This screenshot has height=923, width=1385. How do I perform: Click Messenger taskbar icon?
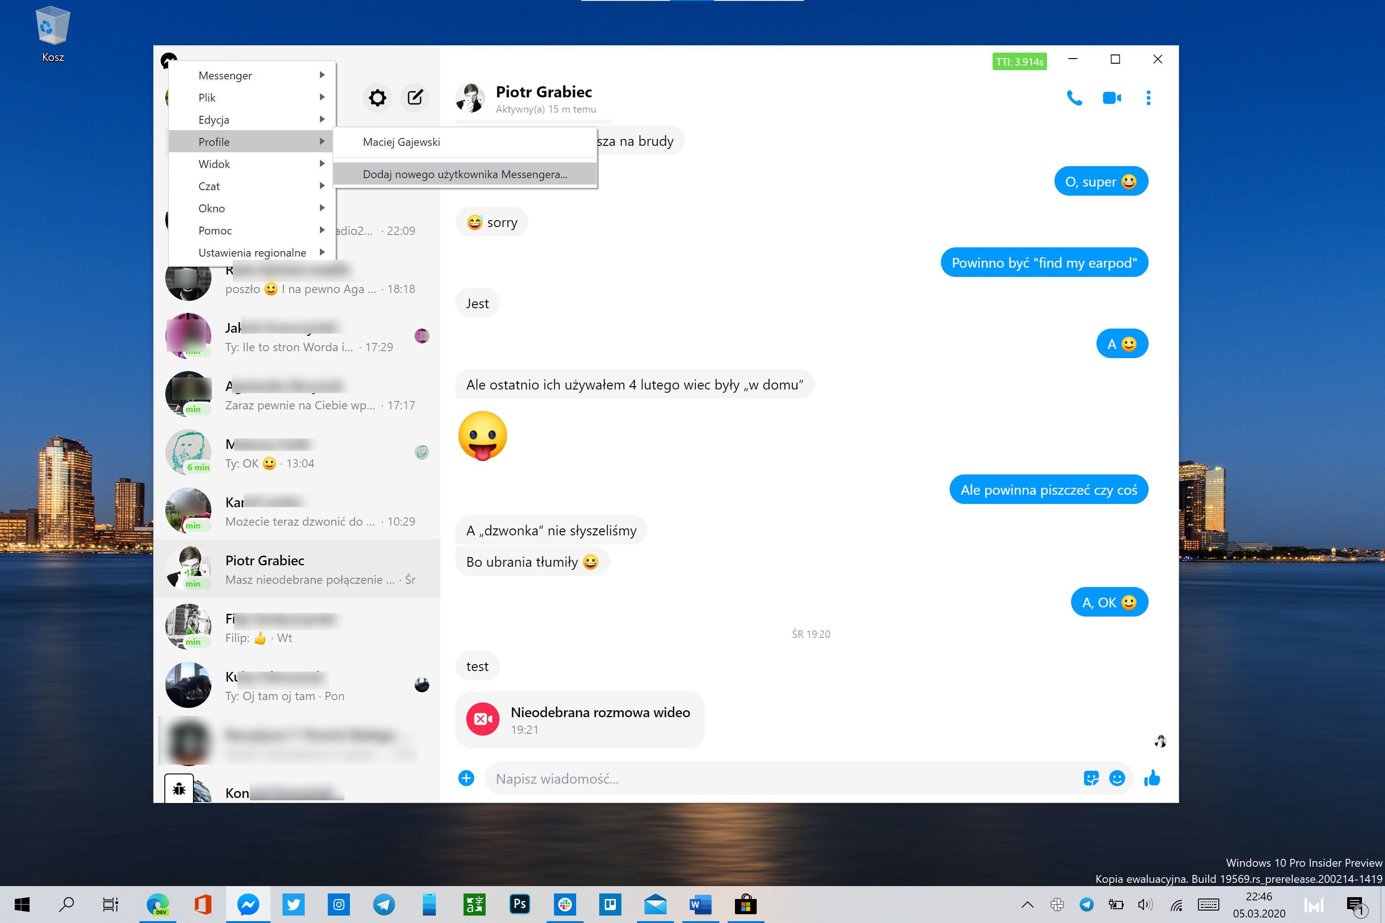pos(248,904)
